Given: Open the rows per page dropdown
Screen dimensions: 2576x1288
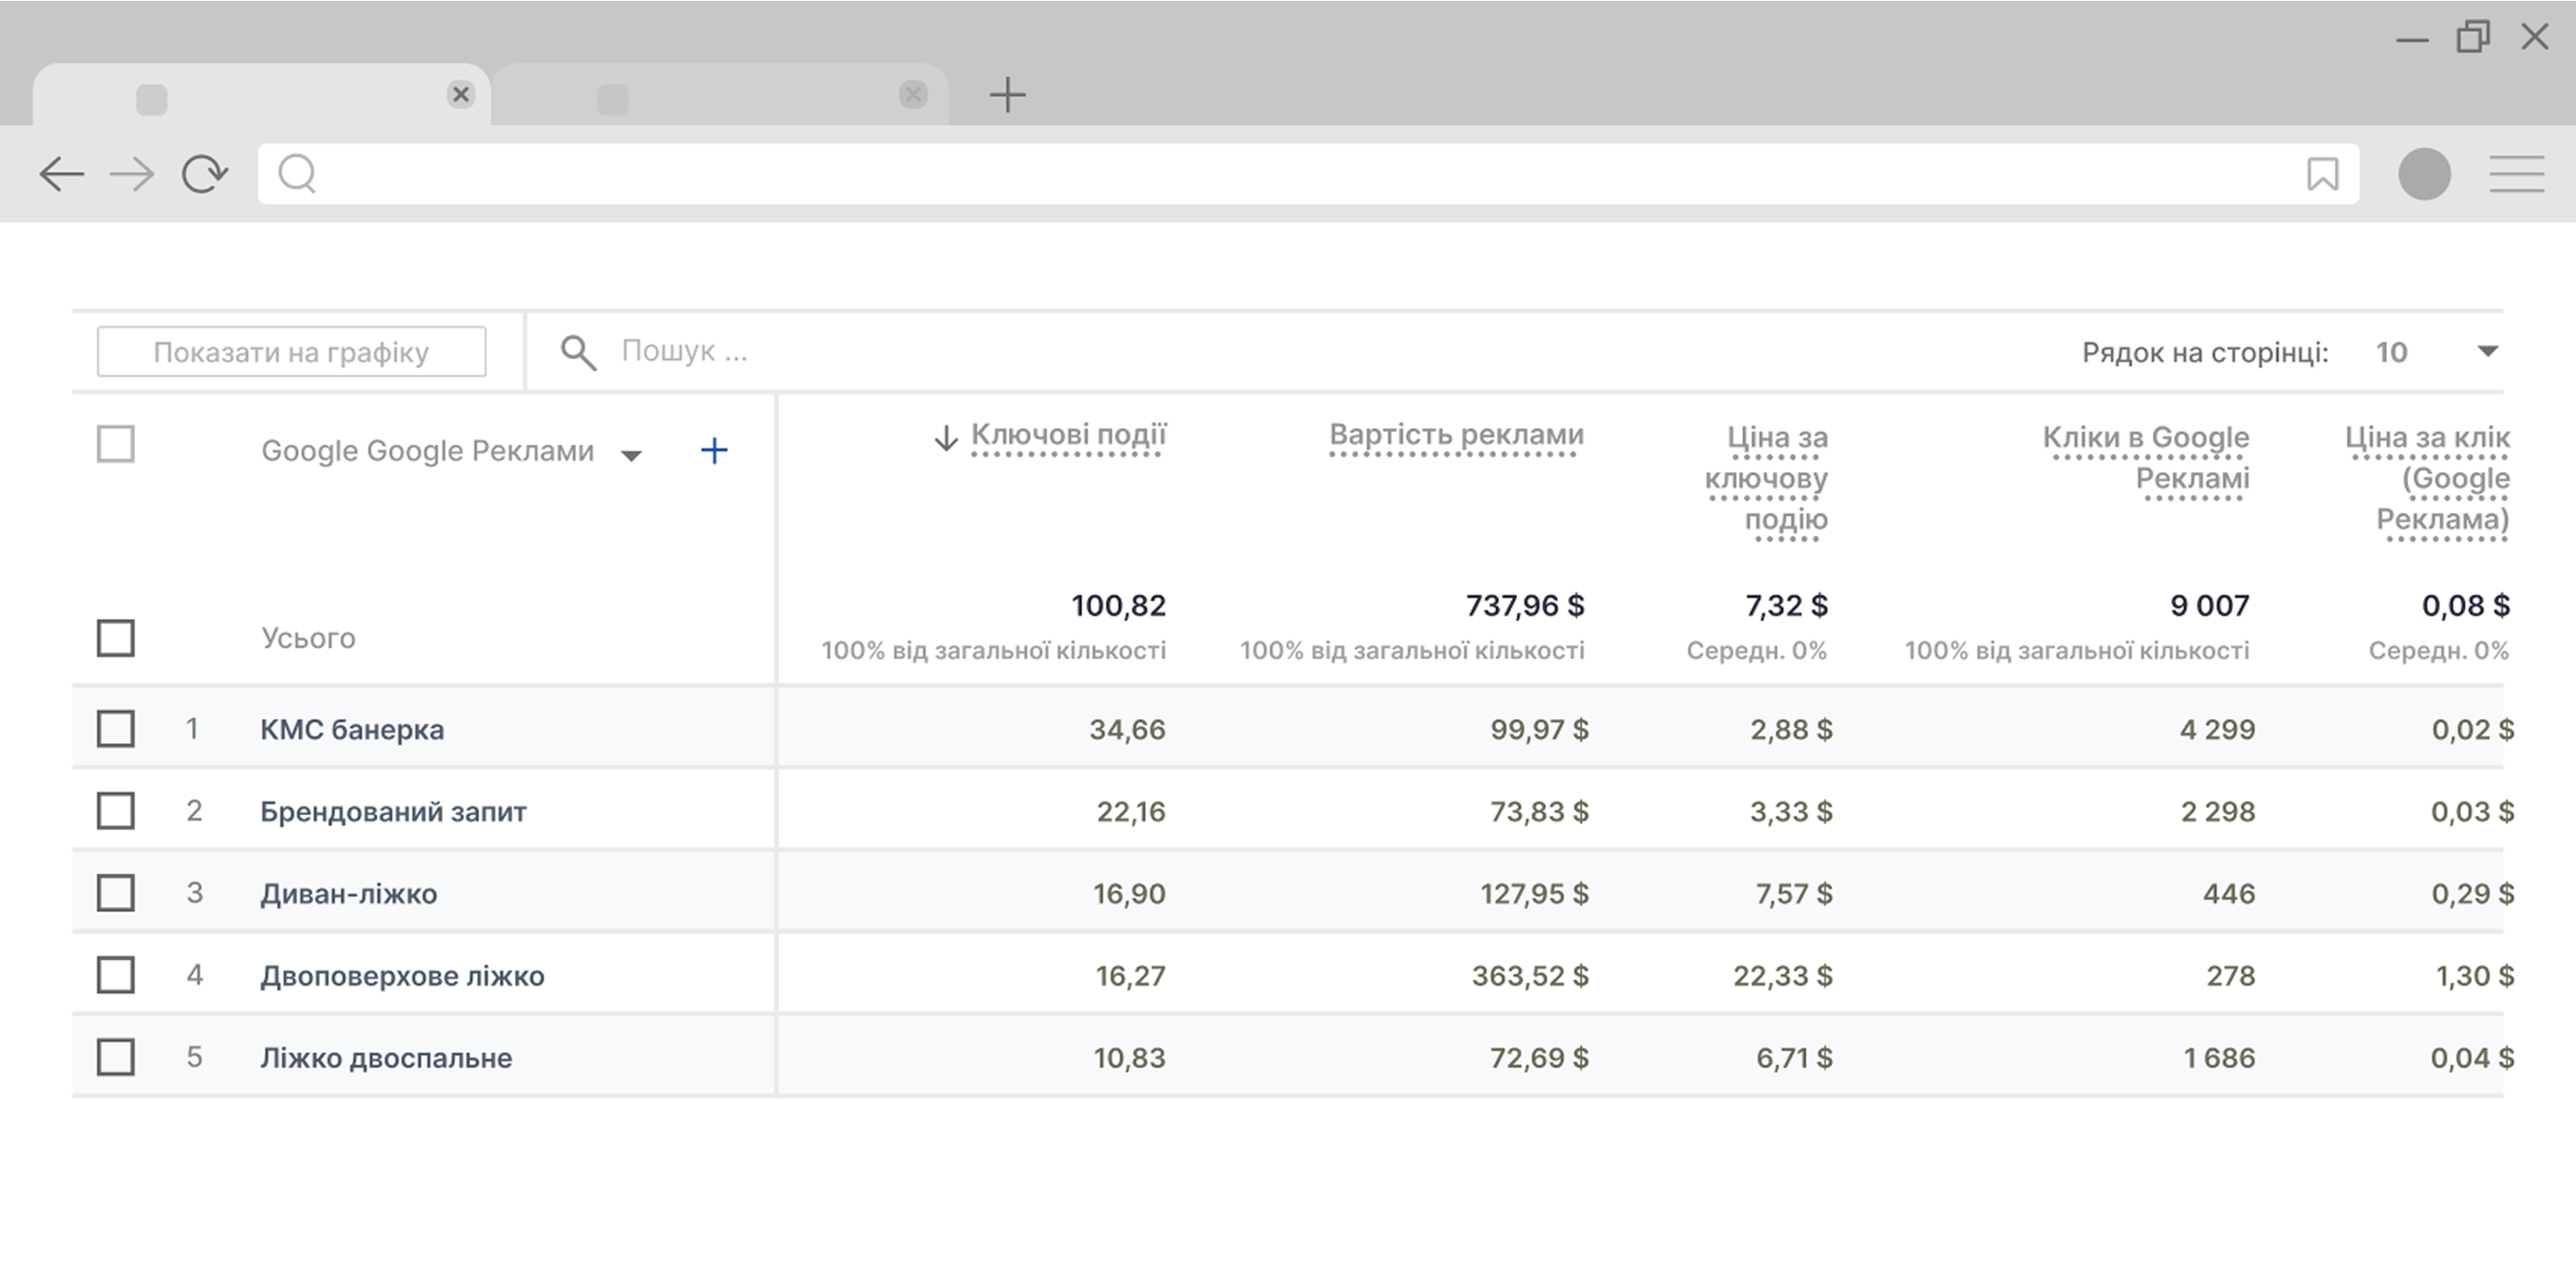Looking at the screenshot, I should [x=2487, y=352].
